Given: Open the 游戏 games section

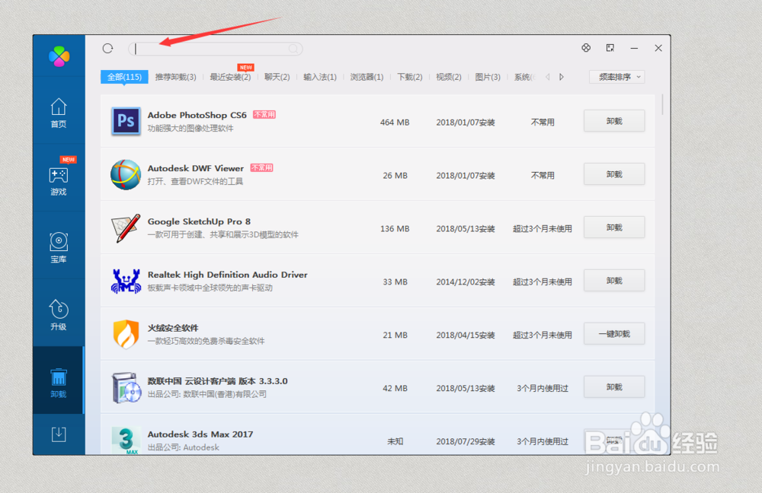Looking at the screenshot, I should pyautogui.click(x=59, y=180).
